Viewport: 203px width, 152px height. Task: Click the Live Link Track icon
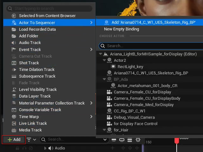pyautogui.click(x=14, y=123)
